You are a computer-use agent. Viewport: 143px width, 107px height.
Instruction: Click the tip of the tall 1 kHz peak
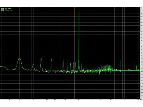pyautogui.click(x=79, y=9)
